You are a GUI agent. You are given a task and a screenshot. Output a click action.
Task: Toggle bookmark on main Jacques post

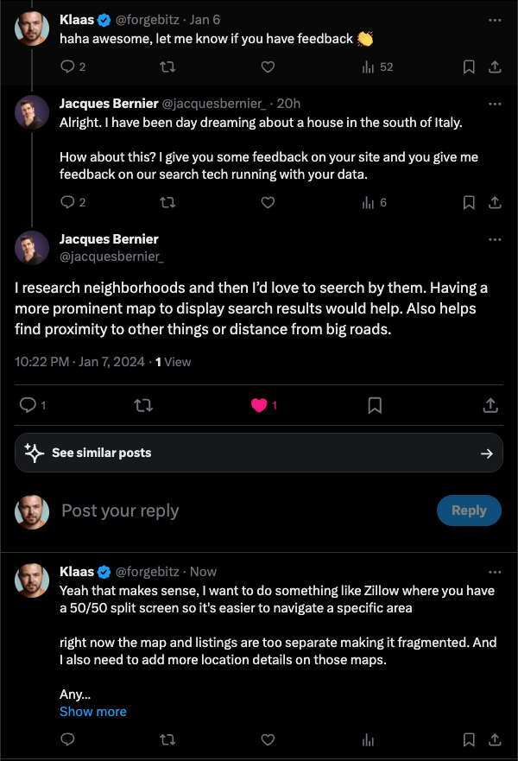tap(375, 404)
